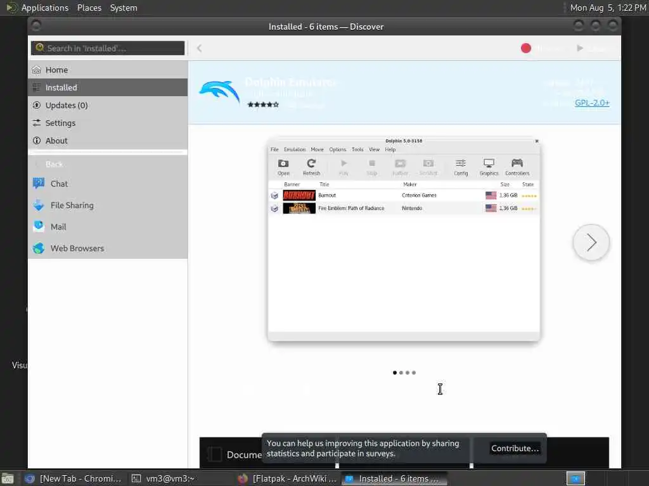Image resolution: width=649 pixels, height=486 pixels.
Task: Open Updates (0) section
Action: [x=108, y=106]
